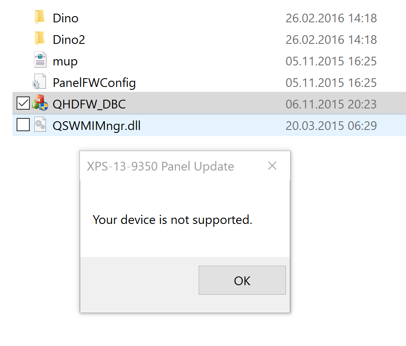Image resolution: width=406 pixels, height=346 pixels.
Task: Click the QHDFW_DBC application icon
Action: tap(40, 103)
